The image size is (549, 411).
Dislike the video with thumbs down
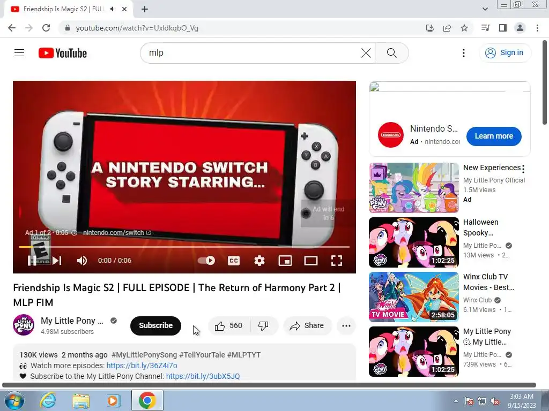(263, 326)
